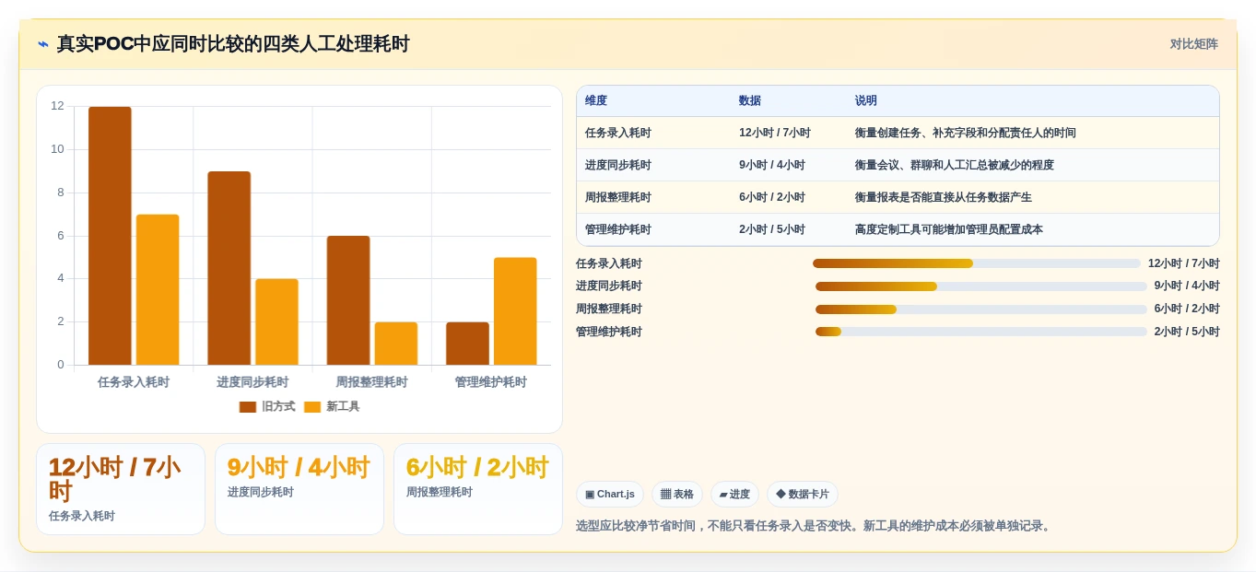Screen dimensions: 1256x572
Task: Click the 进度同步耗时 progress bar
Action: (981, 286)
